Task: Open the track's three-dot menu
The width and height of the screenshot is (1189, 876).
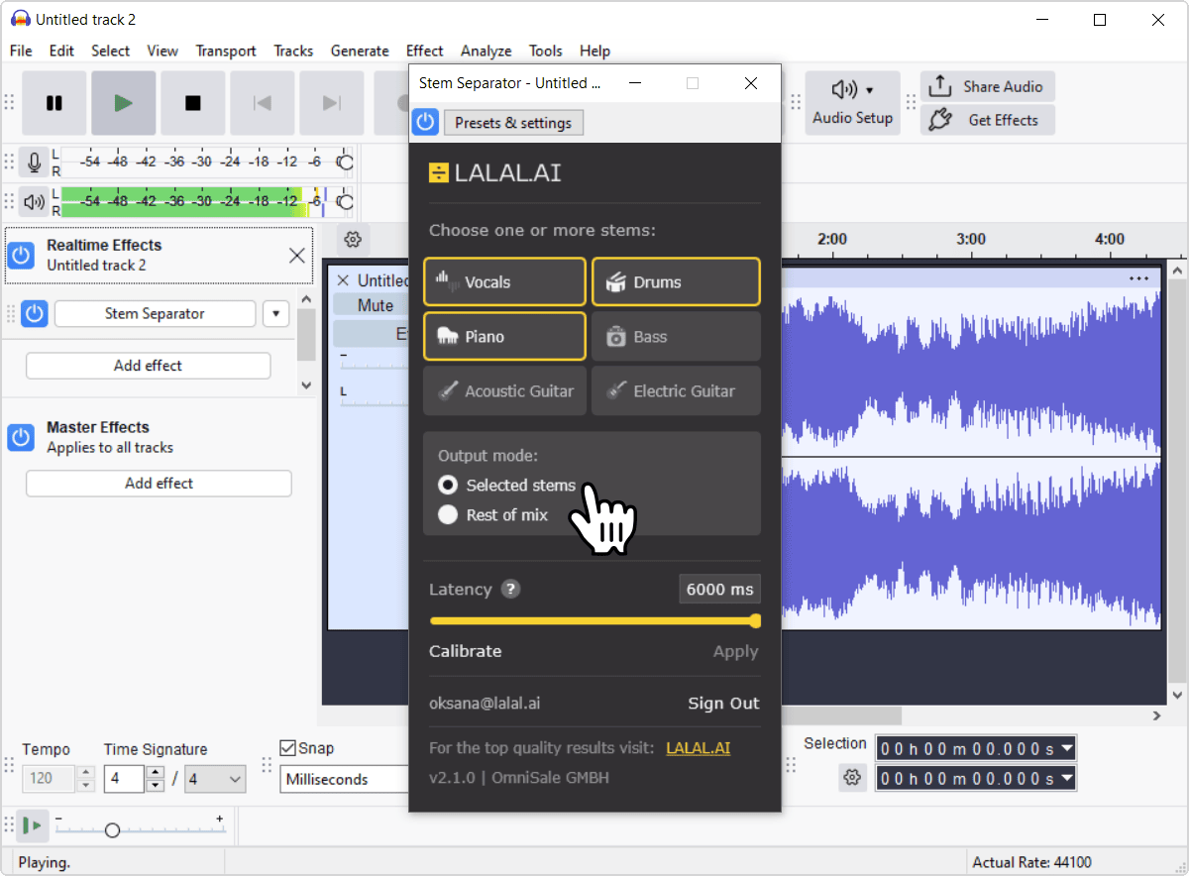Action: 1138,278
